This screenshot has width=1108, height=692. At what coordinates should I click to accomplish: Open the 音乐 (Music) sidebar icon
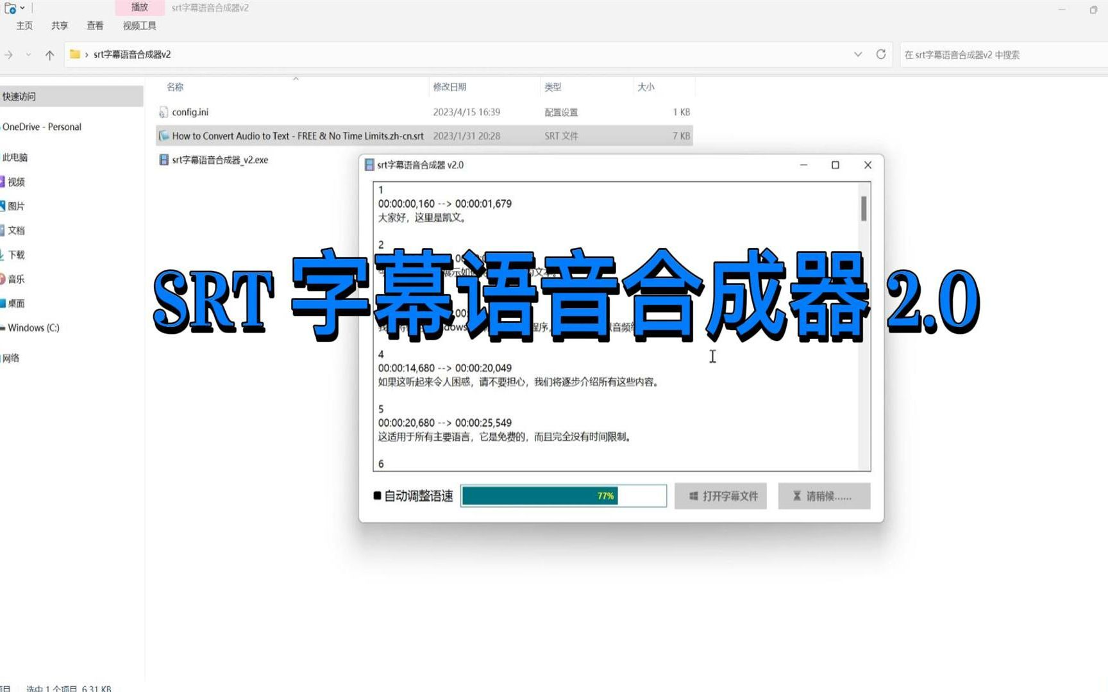pyautogui.click(x=15, y=279)
